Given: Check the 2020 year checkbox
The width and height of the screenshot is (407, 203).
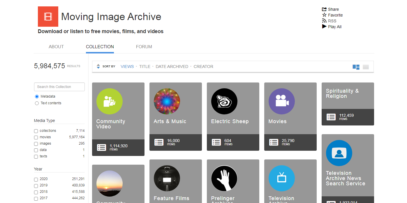Looking at the screenshot, I should point(36,179).
